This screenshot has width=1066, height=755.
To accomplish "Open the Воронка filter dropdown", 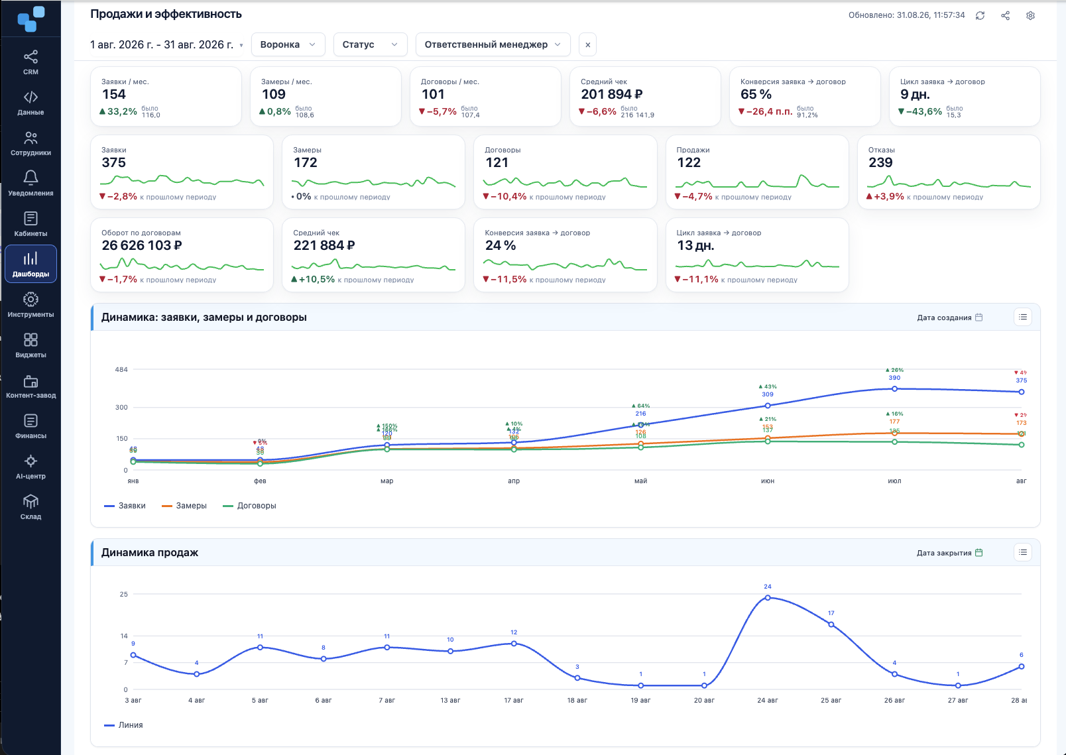I will click(288, 44).
